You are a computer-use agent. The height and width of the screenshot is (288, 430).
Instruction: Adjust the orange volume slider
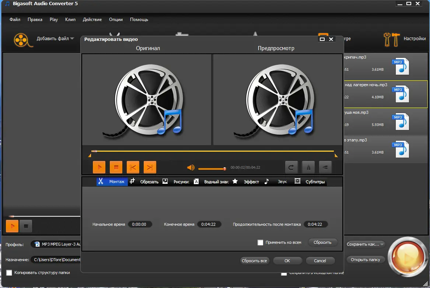pos(212,169)
